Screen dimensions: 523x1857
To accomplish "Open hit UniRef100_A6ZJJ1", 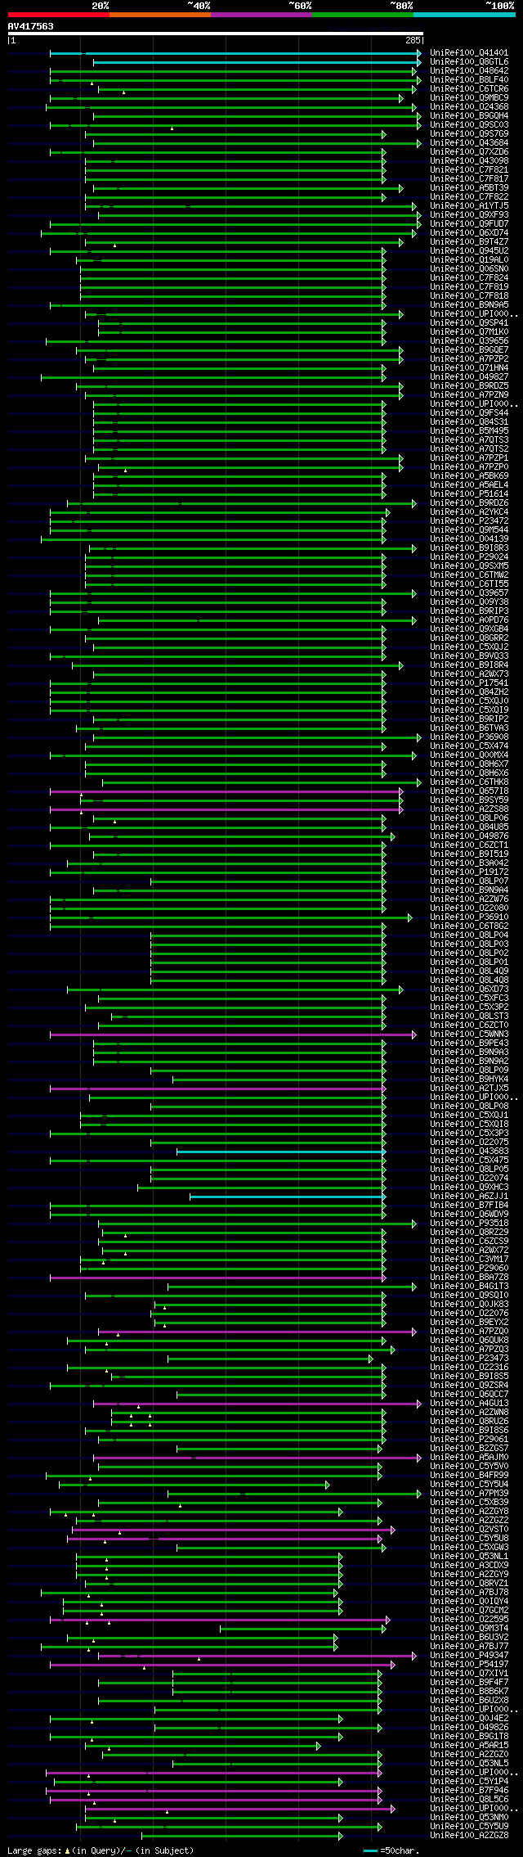I will [x=469, y=1197].
